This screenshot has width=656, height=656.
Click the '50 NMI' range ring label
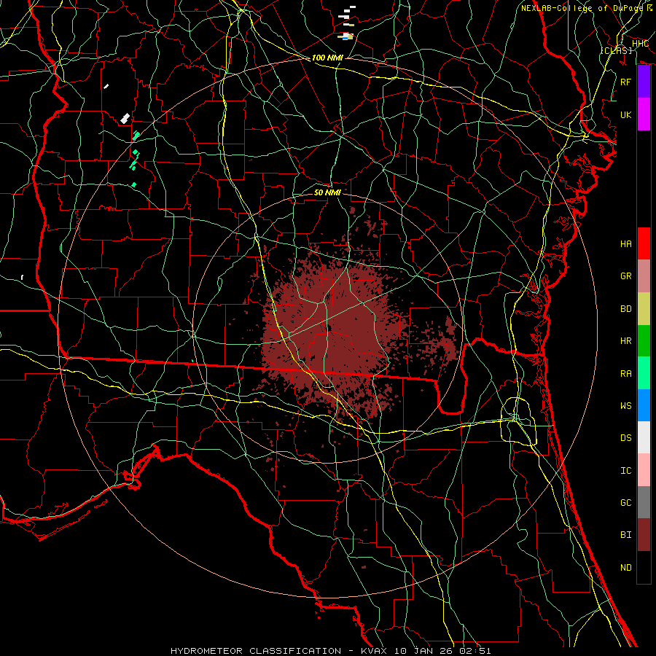[327, 192]
